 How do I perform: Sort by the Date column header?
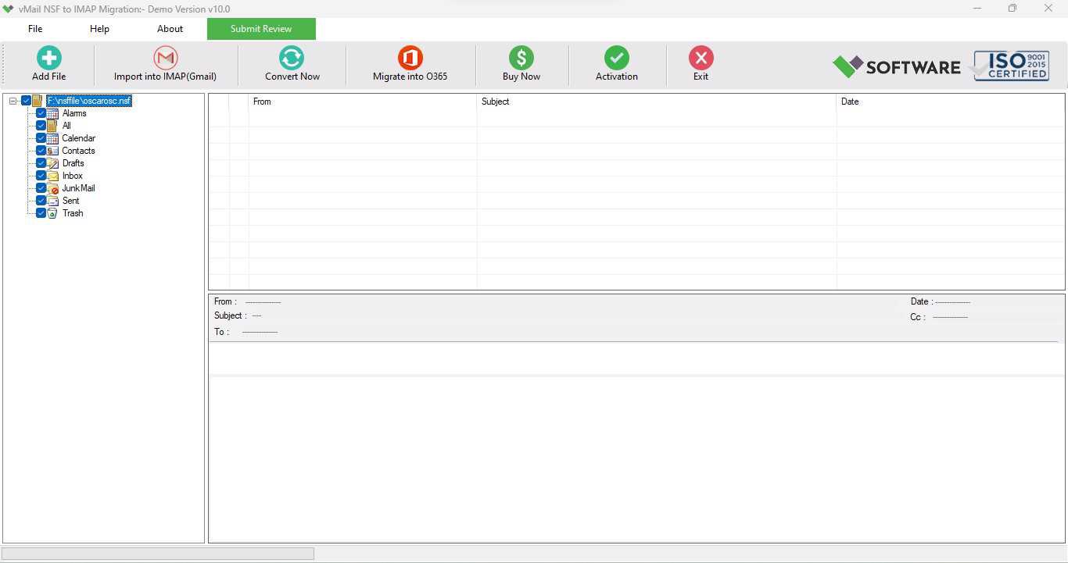click(x=951, y=102)
